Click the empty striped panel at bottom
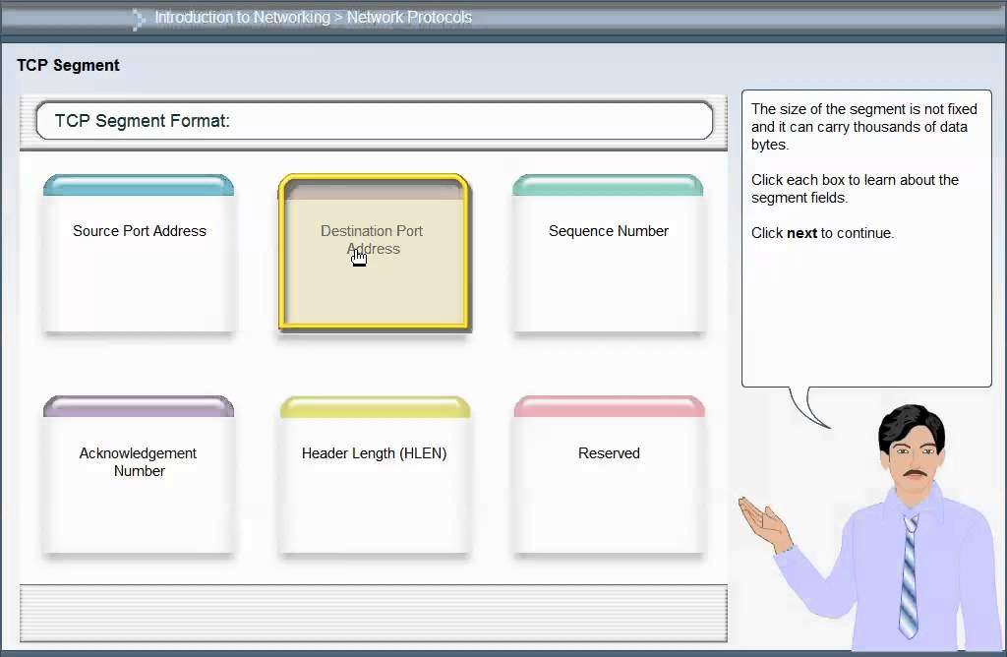The width and height of the screenshot is (1007, 657). [x=374, y=613]
